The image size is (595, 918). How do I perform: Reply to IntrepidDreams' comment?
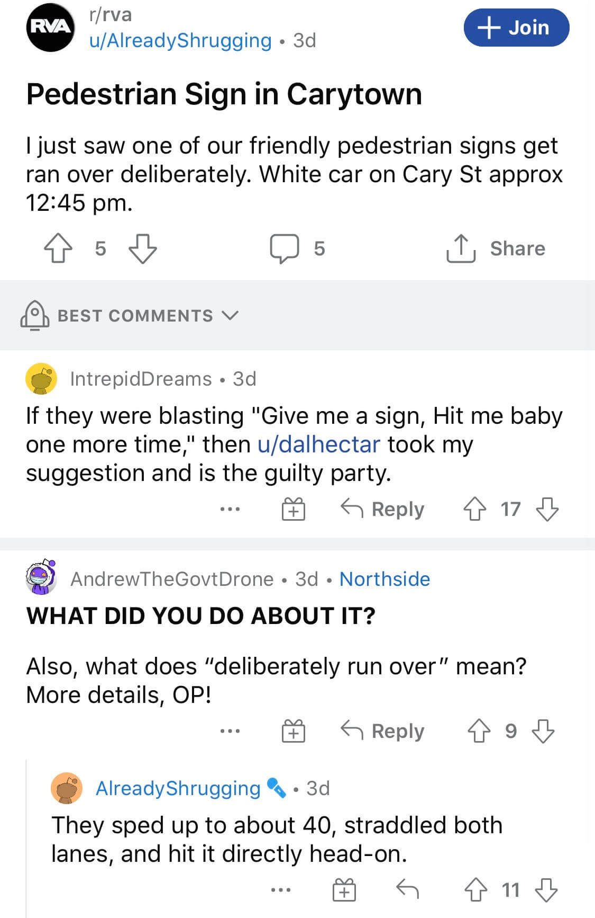(x=382, y=510)
